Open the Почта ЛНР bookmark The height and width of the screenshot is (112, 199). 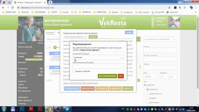click(x=158, y=12)
